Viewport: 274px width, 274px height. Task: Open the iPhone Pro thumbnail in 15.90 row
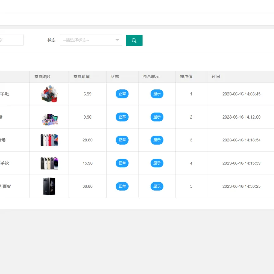49,163
